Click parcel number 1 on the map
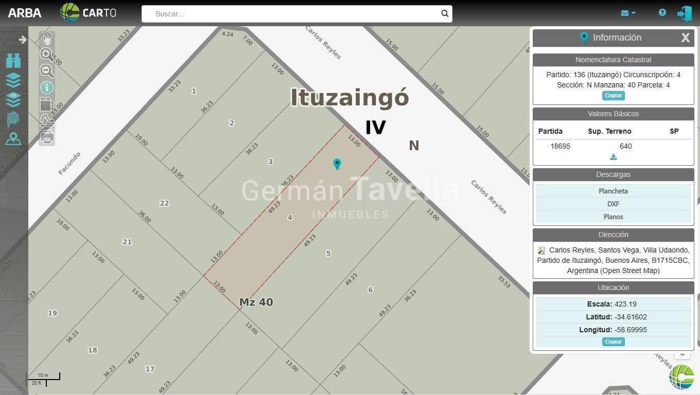The height and width of the screenshot is (395, 700). pos(194,91)
